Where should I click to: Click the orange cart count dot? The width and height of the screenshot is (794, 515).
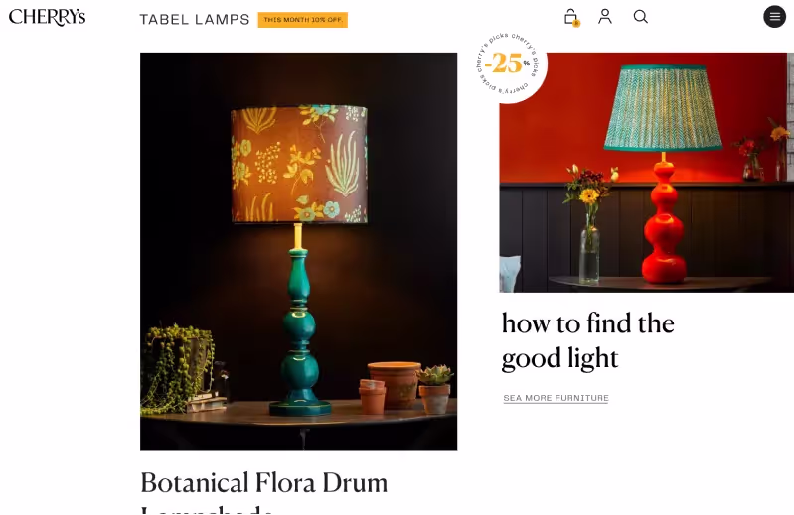click(576, 23)
